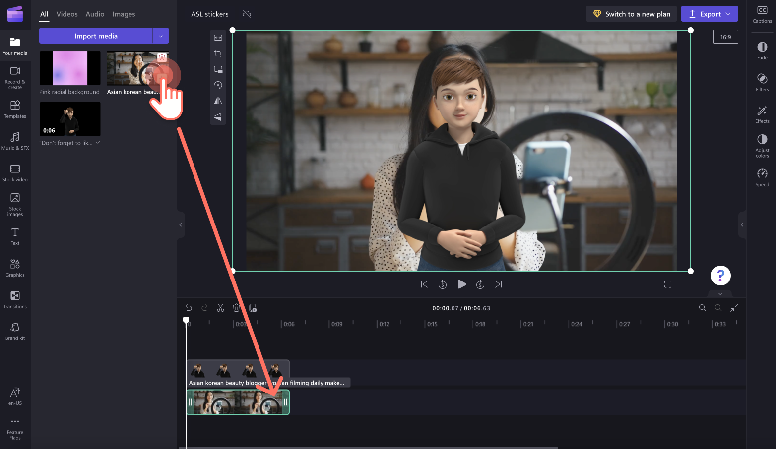776x449 pixels.
Task: Open the Filters panel
Action: 762,82
